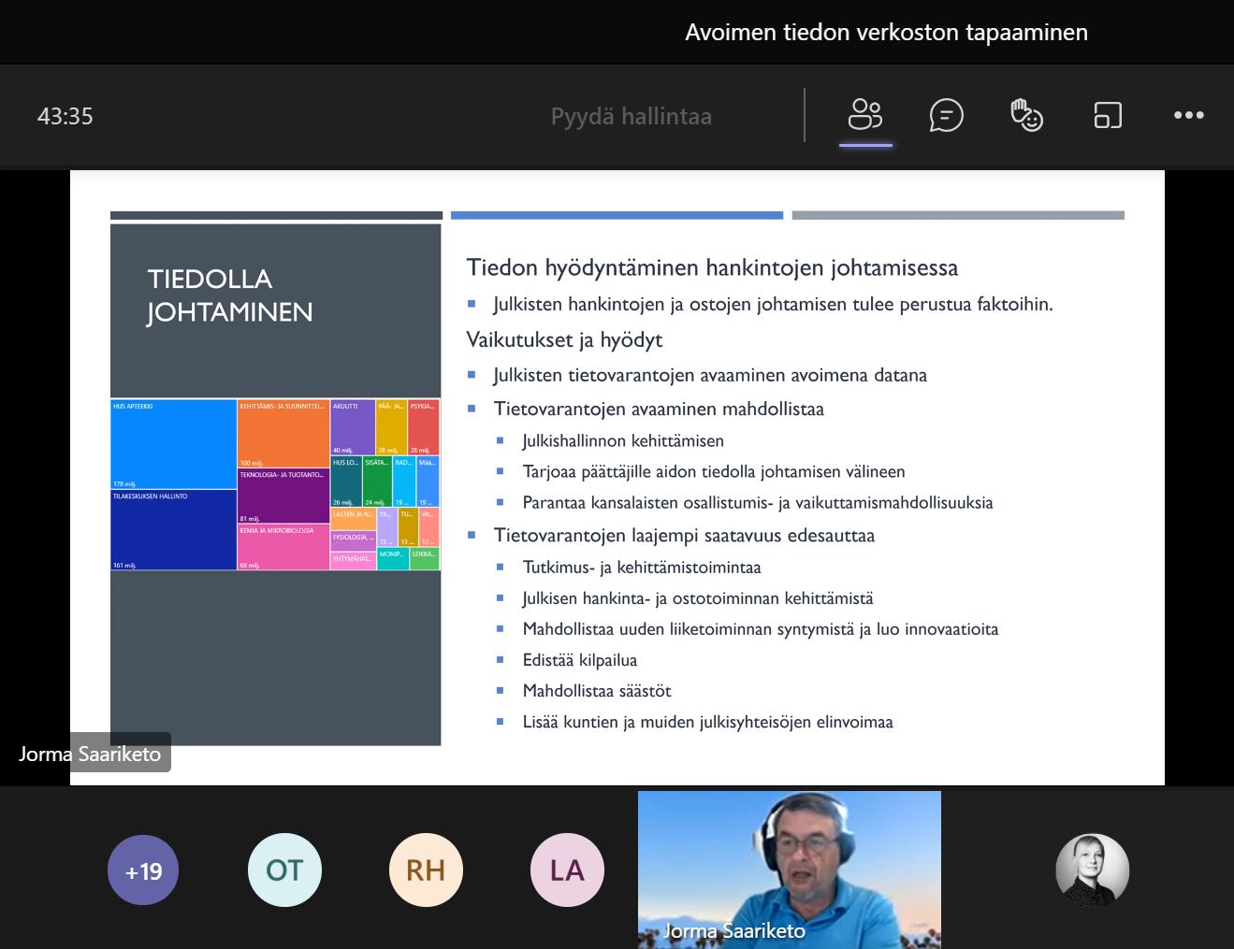1234x949 pixels.
Task: Click the Pyydä hallintaa button
Action: click(632, 116)
